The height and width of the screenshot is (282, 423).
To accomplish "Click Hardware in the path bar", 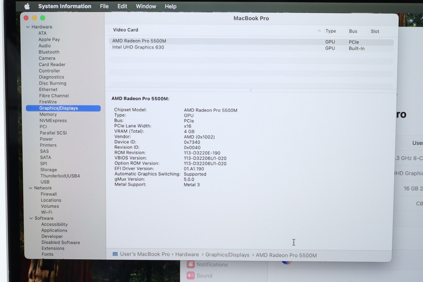I will click(187, 254).
